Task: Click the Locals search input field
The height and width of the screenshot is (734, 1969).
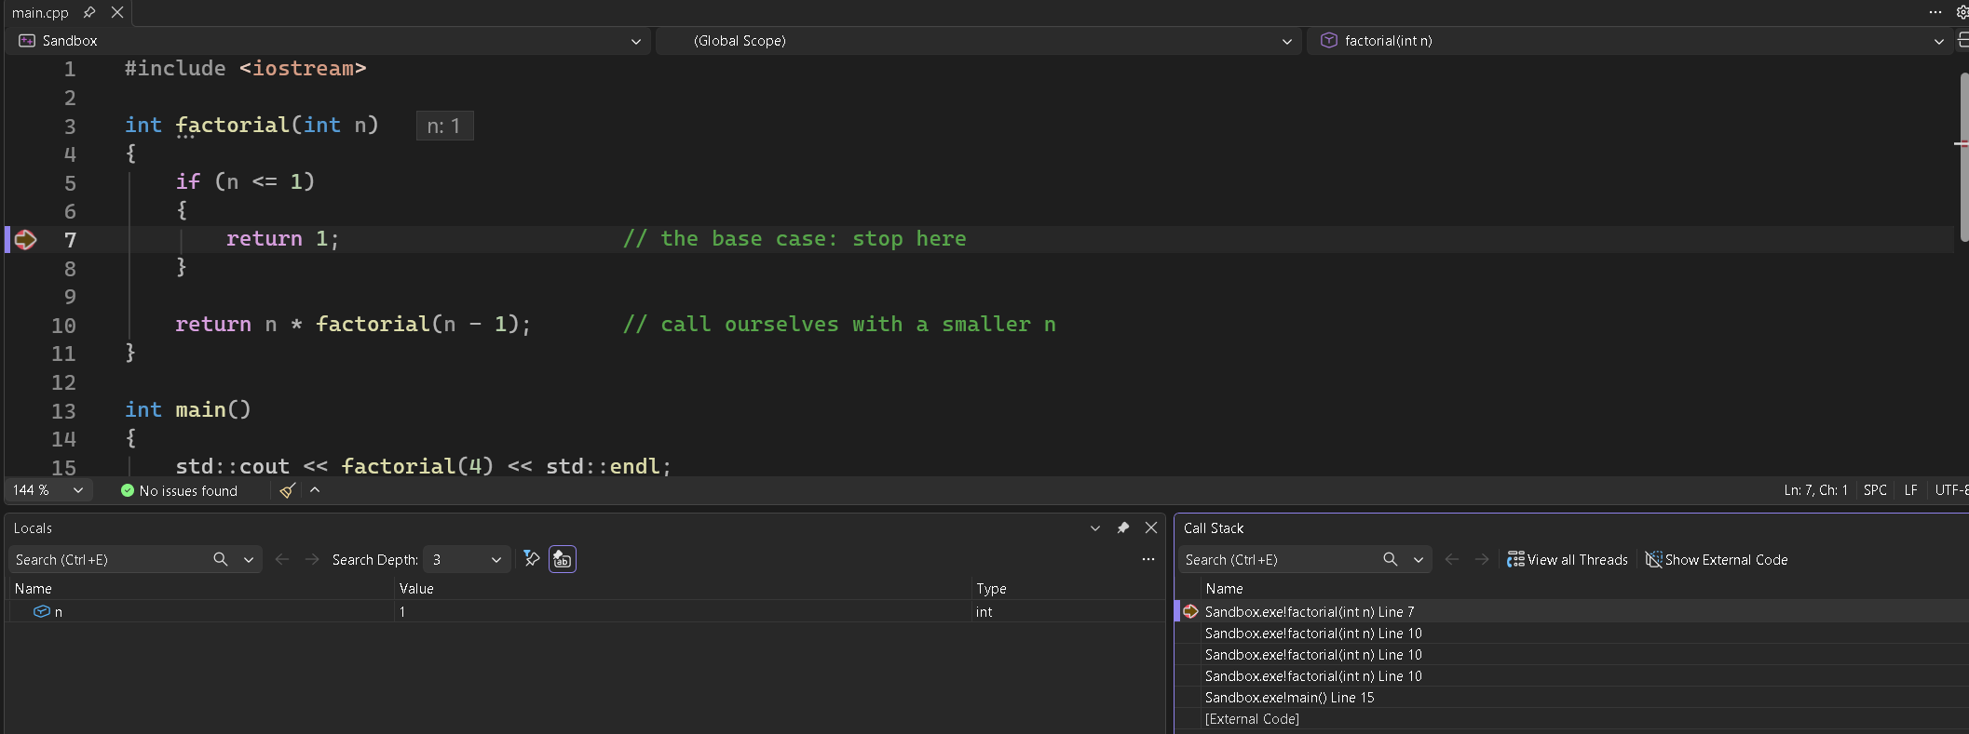Action: pos(110,559)
